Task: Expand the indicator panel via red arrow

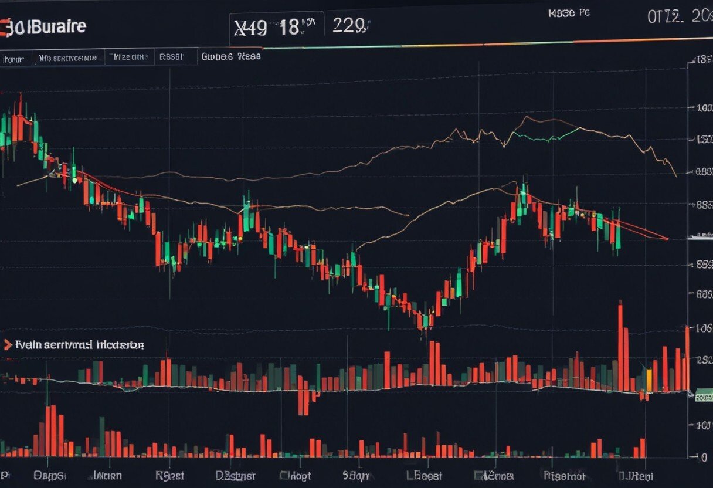Action: (7, 345)
